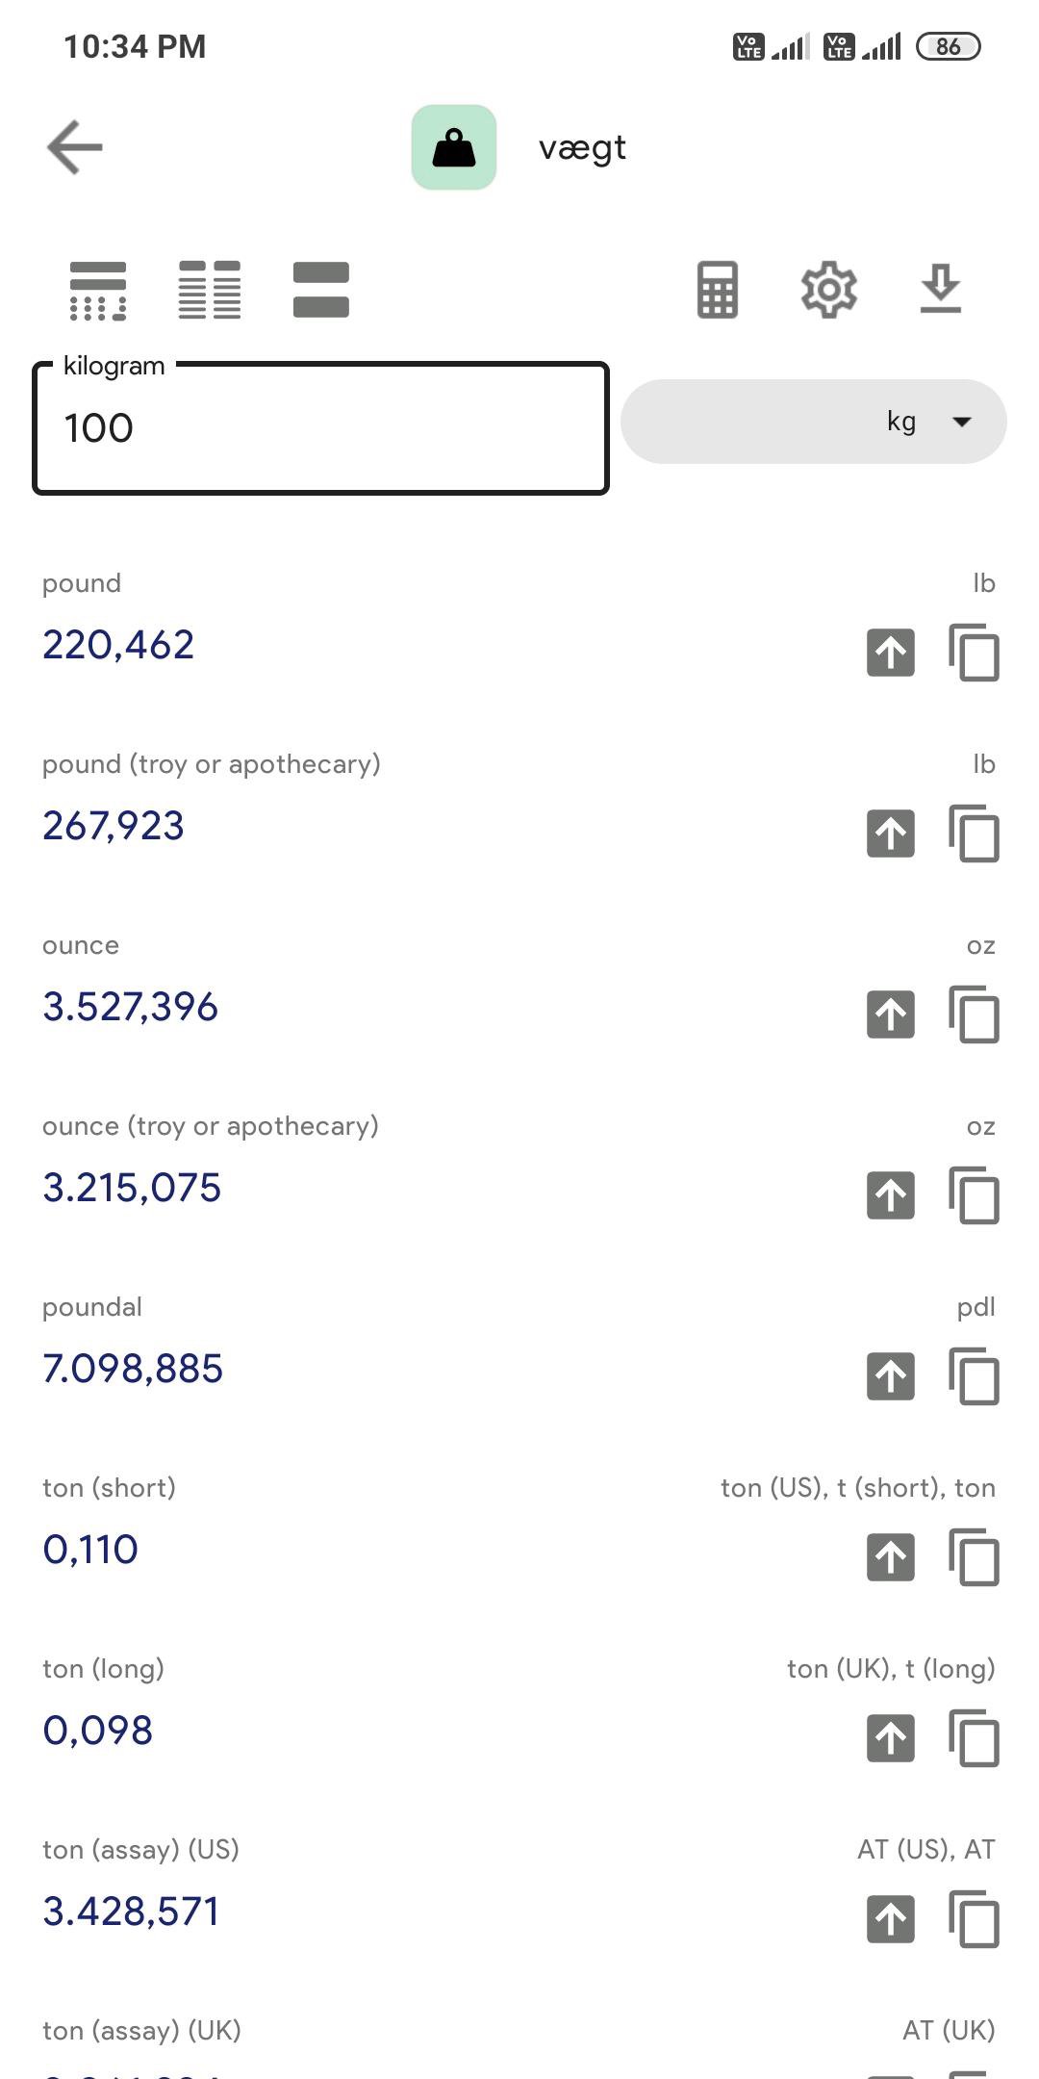This screenshot has width=1039, height=2079.
Task: Switch to two-row layout view
Action: pyautogui.click(x=321, y=290)
